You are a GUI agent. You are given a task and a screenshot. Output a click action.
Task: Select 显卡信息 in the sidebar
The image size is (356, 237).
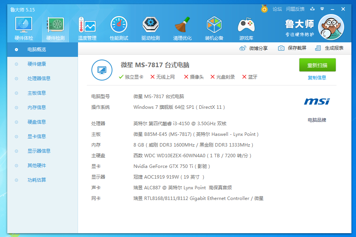tap(42, 136)
